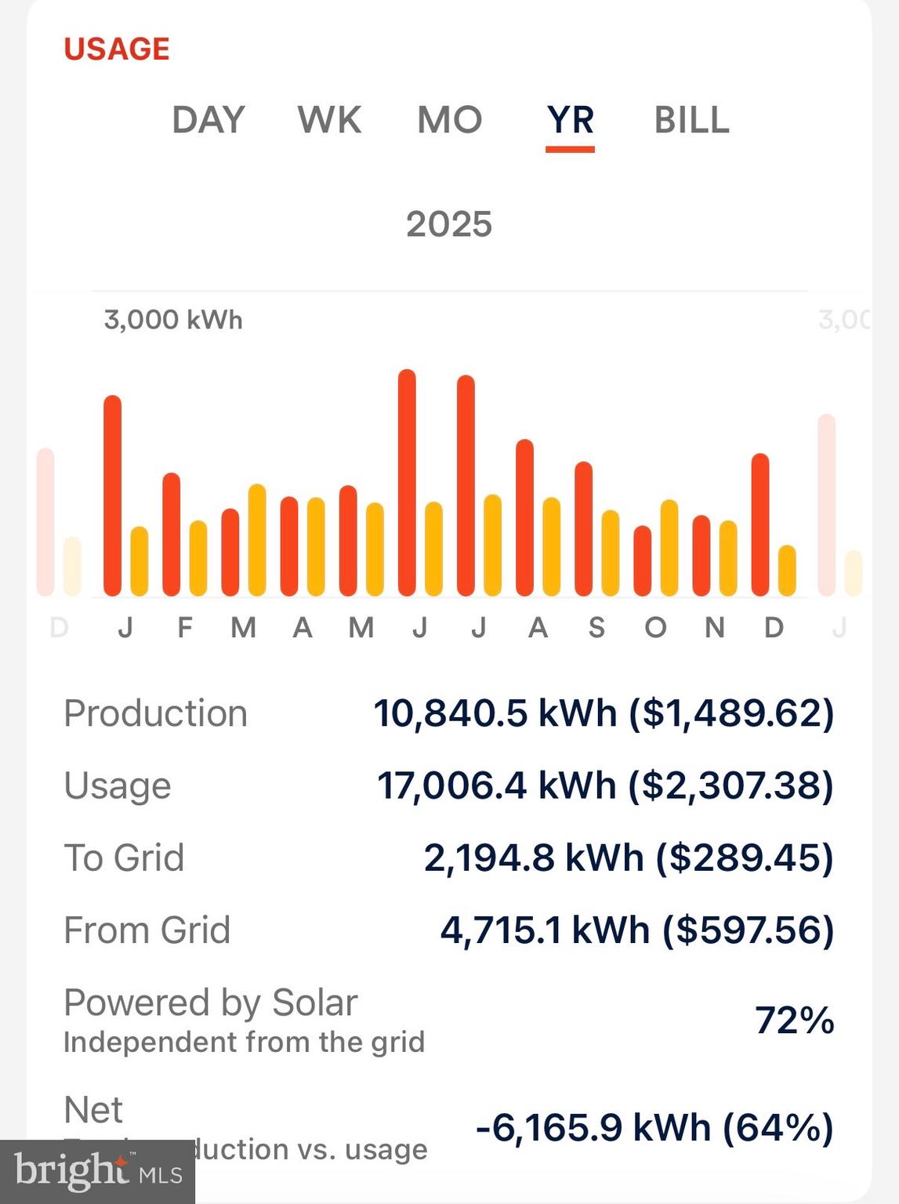The width and height of the screenshot is (899, 1204).
Task: Tap the faded next January bar
Action: (x=827, y=505)
